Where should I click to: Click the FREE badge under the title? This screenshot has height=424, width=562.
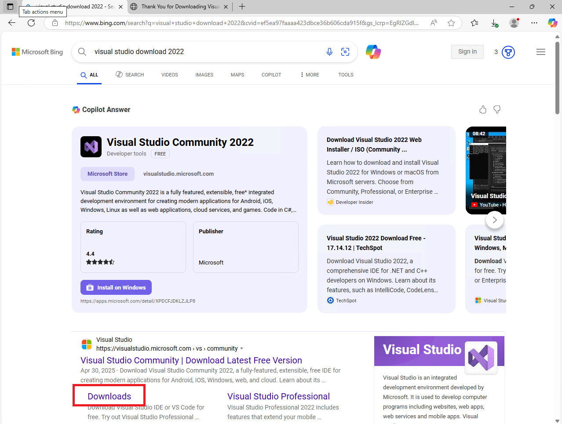[160, 154]
